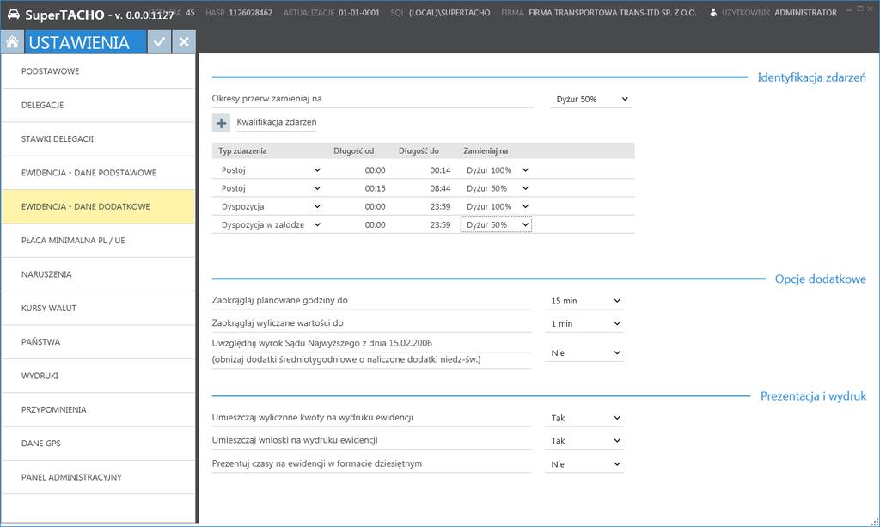This screenshot has height=527, width=880.
Task: Maximize the SuperTACHO window
Action: pos(859,9)
